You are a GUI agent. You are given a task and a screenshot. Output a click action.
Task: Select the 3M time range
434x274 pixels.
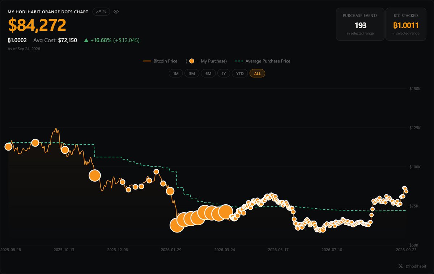click(x=192, y=73)
